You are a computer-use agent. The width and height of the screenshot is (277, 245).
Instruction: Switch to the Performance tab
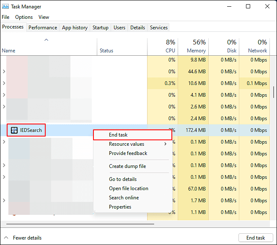pyautogui.click(x=43, y=28)
